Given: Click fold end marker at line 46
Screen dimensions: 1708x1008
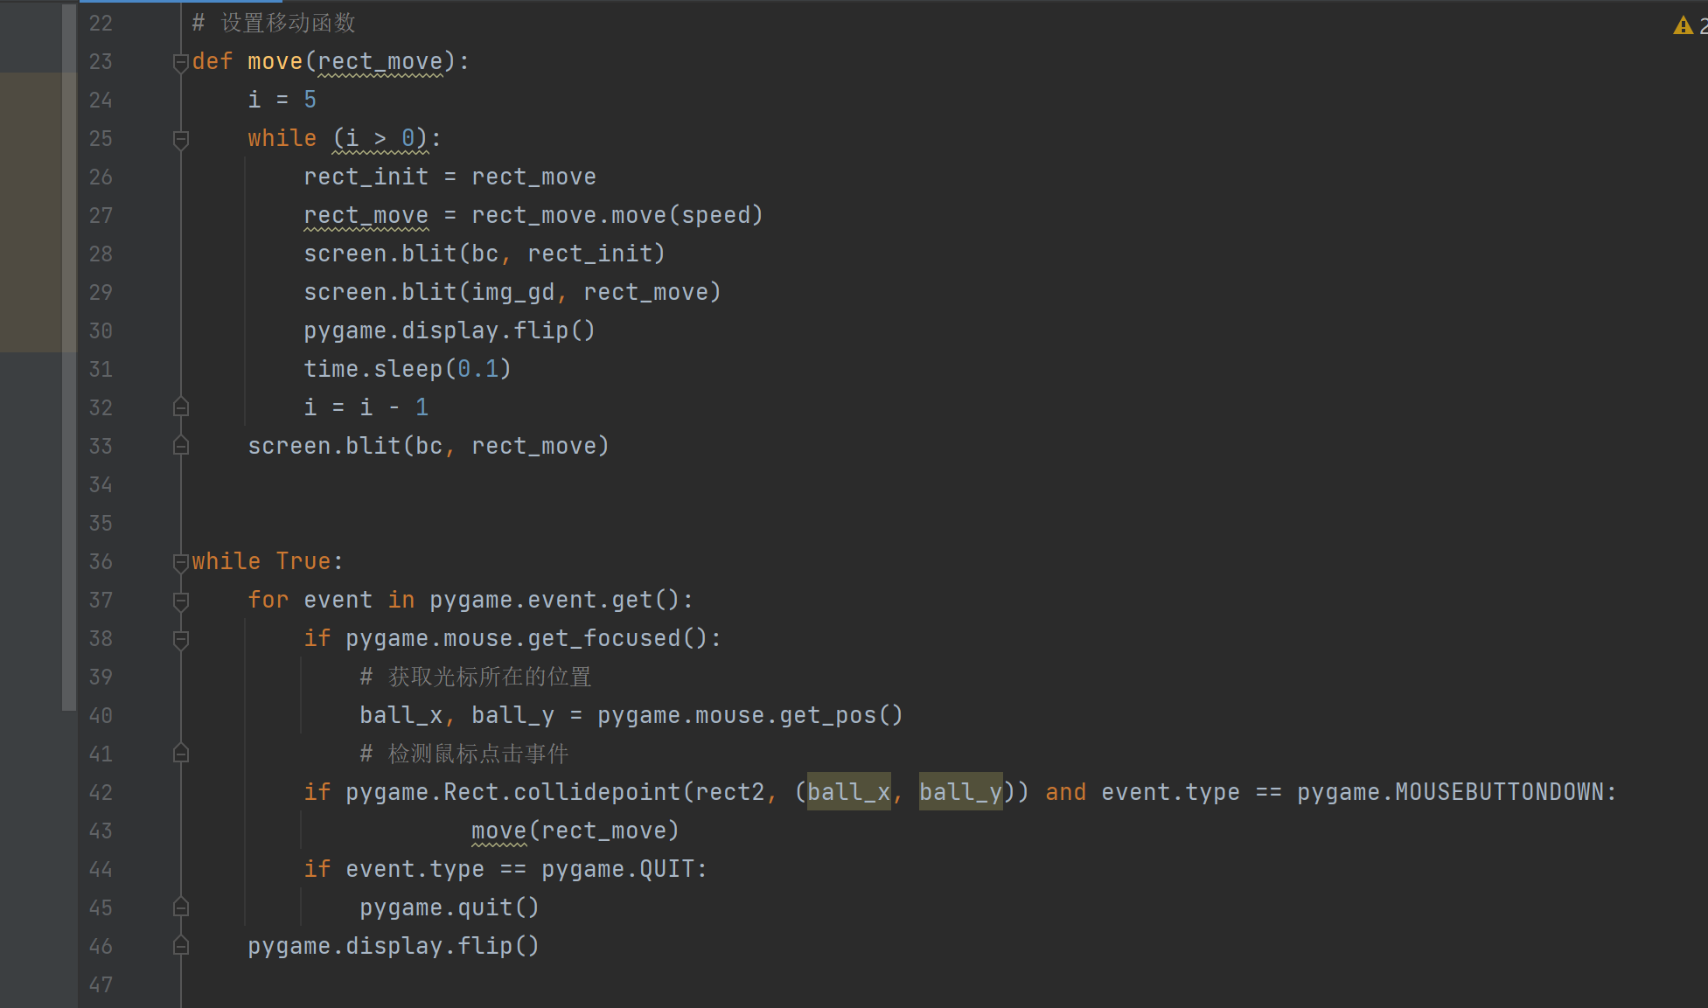Looking at the screenshot, I should click(x=181, y=946).
